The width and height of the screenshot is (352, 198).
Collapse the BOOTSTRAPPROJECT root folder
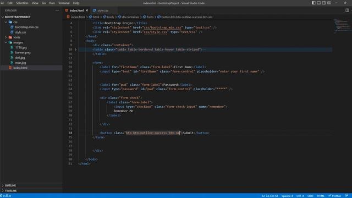3,17
